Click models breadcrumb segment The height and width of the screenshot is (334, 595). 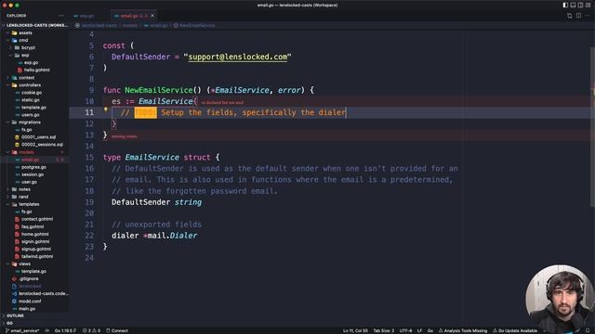[130, 25]
